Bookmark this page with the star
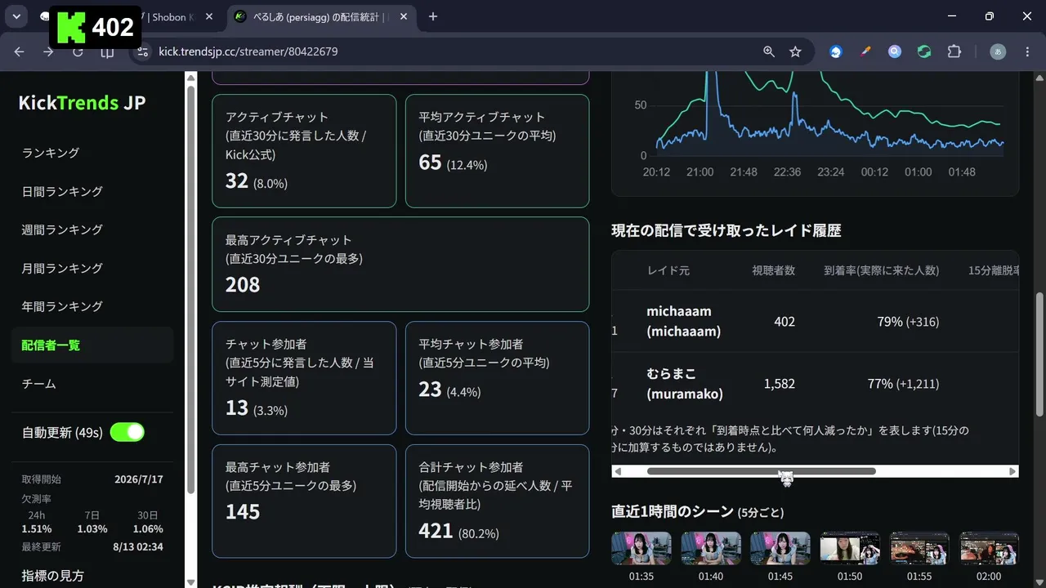Screen dimensions: 1046x588 795,51
